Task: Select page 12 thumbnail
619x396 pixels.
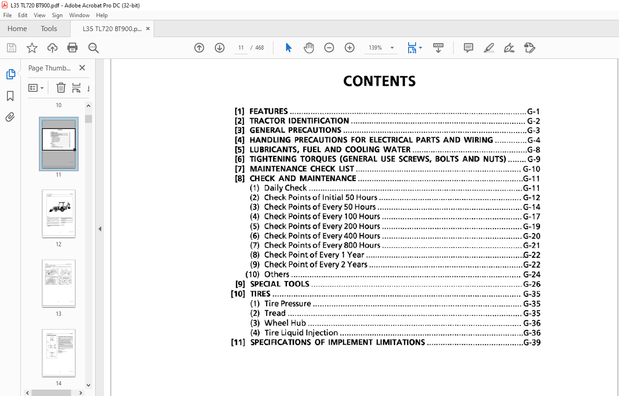Action: point(59,214)
